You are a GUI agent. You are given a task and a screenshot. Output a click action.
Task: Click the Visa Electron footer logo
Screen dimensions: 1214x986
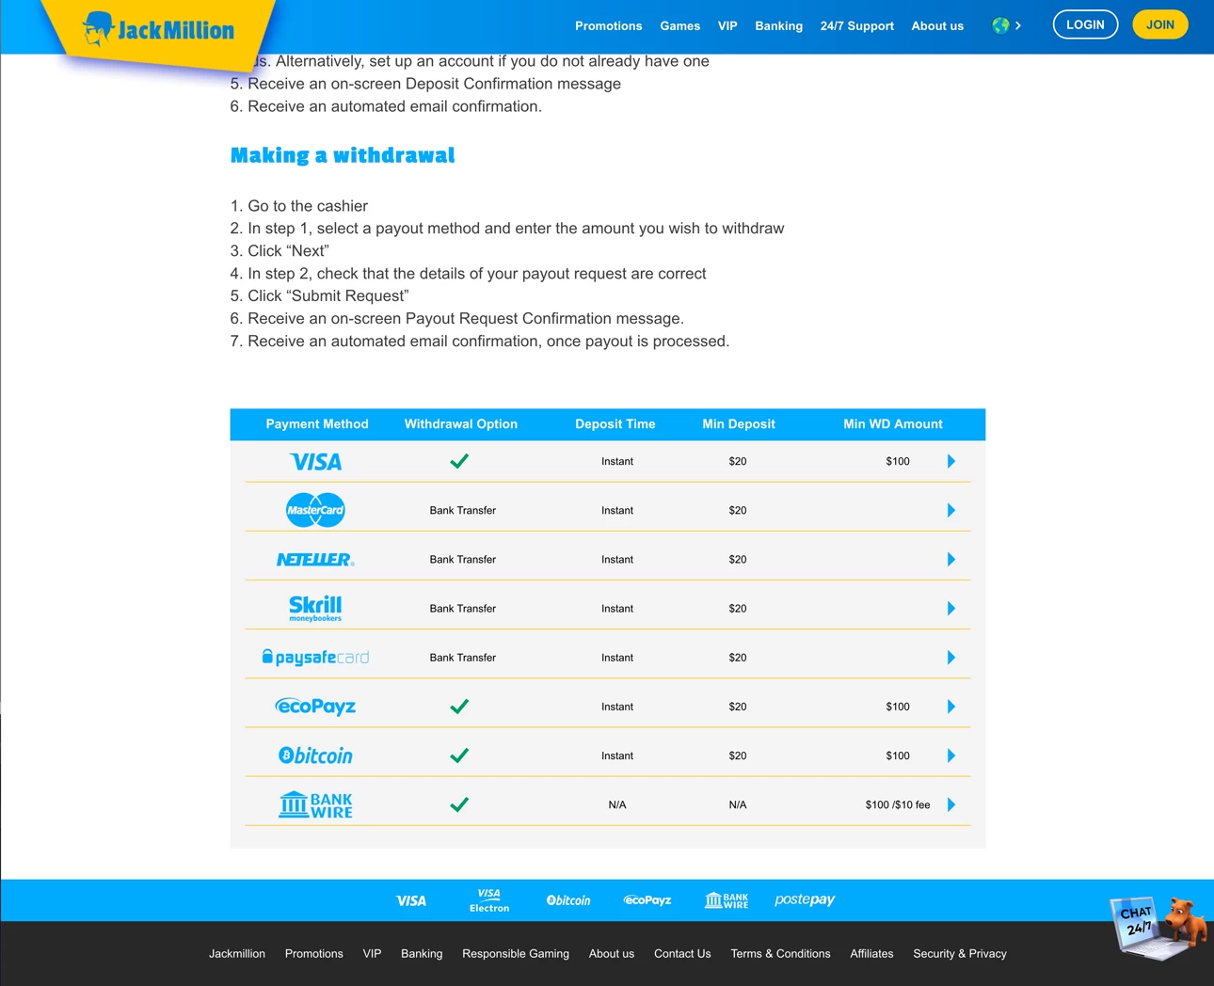[489, 900]
